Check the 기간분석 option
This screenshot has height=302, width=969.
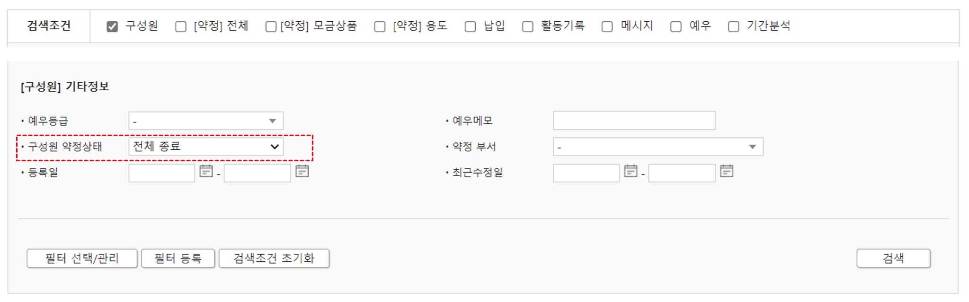[733, 26]
